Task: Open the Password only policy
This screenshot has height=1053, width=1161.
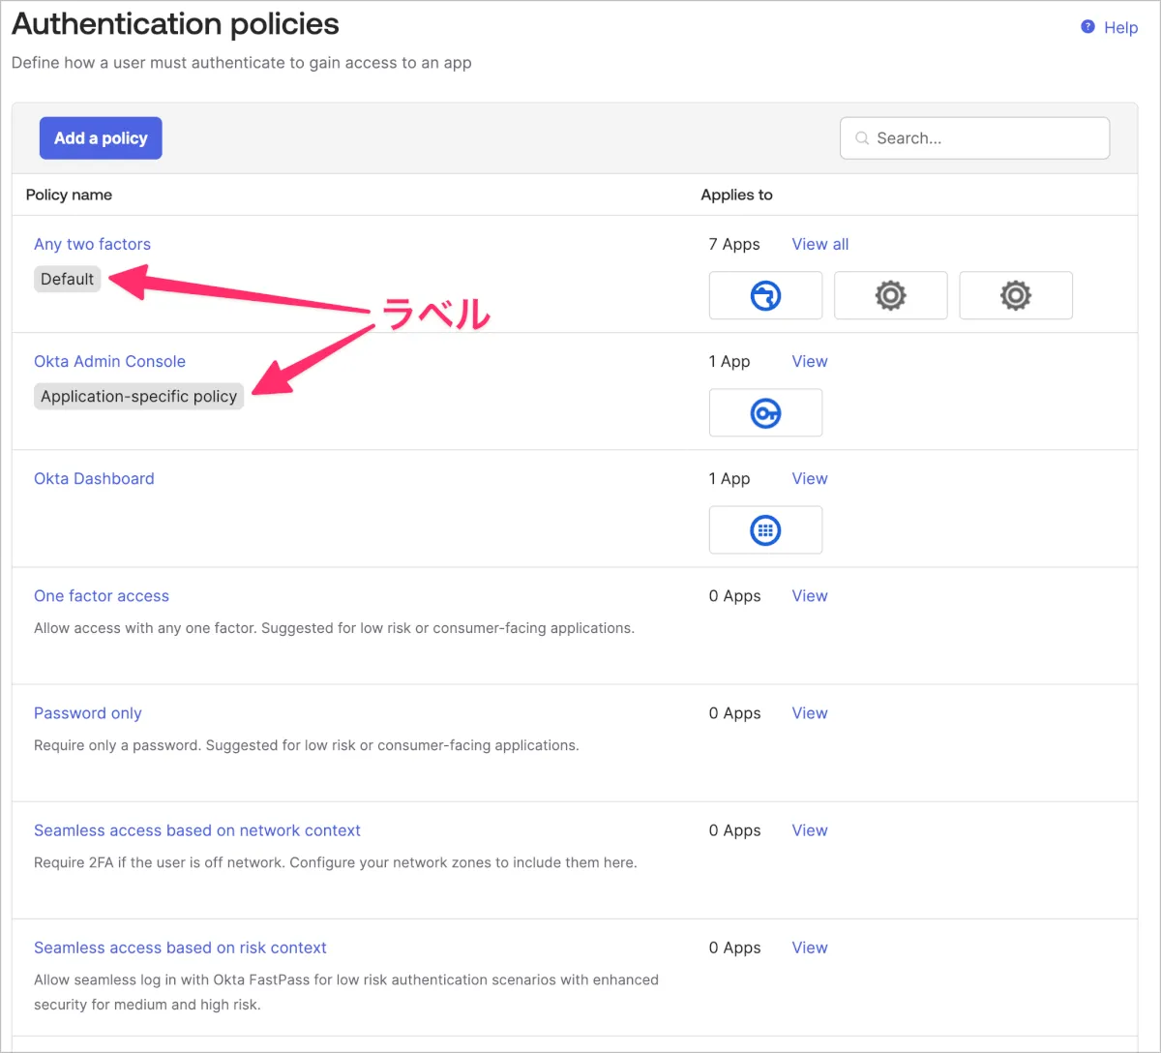Action: coord(88,713)
